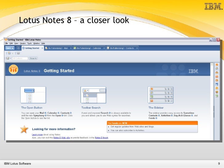Viewport: 224px width, 168px height.
Task: Click the Open Button thumbnail image
Action: [x=33, y=95]
